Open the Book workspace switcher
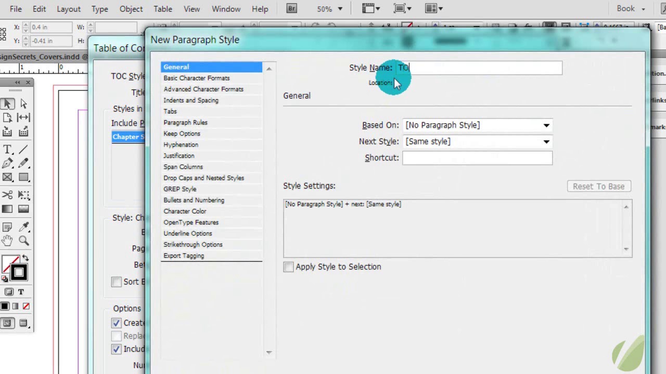This screenshot has width=666, height=374. click(631, 8)
